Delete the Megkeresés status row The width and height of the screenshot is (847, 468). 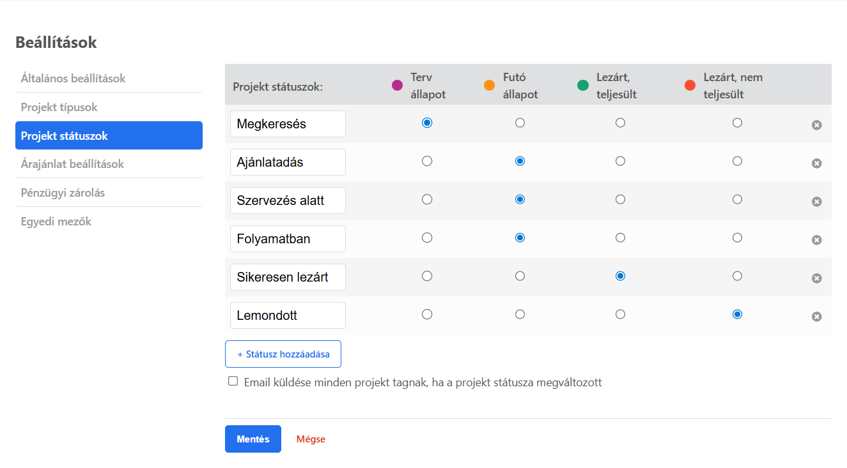[816, 125]
